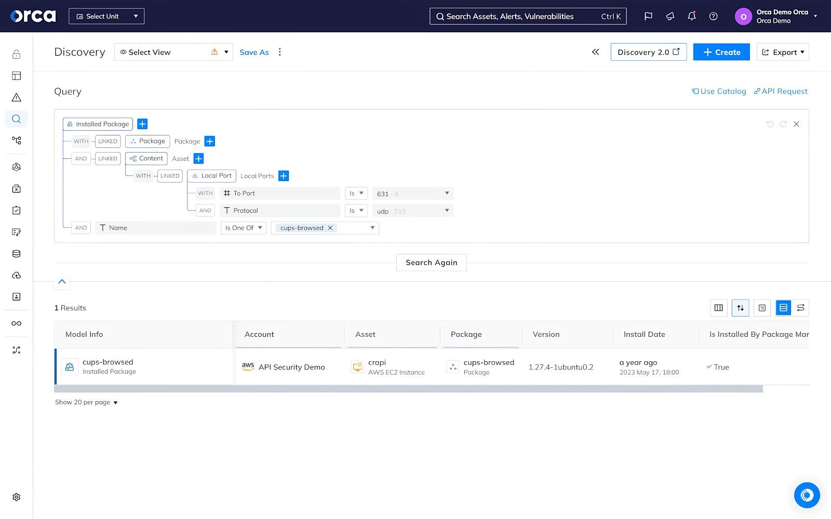
Task: Click the Orca Demo user avatar
Action: pos(743,17)
